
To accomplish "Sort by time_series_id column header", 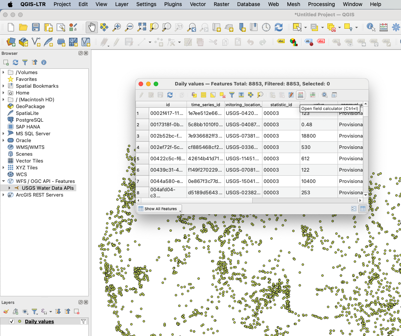I will click(206, 105).
